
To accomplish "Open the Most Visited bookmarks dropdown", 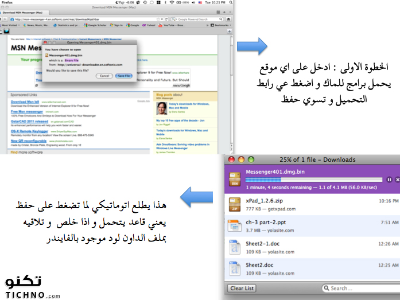I will click(10, 25).
